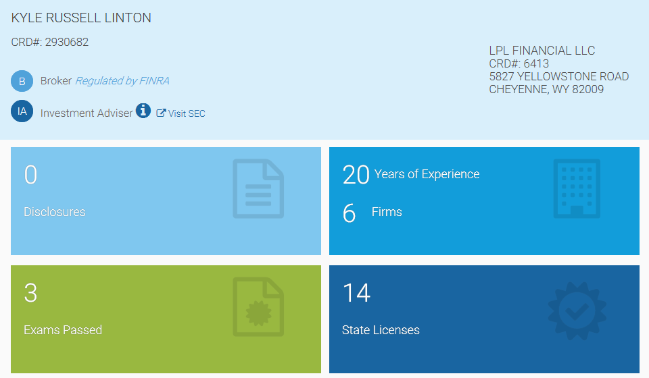Click the external link icon before Visit SEC
Viewport: 649px width, 378px height.
(161, 113)
